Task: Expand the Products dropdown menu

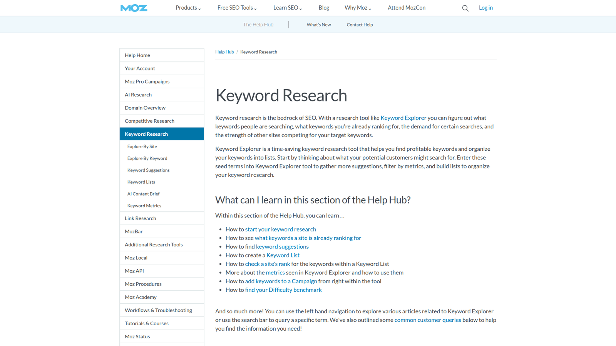Action: coord(188,8)
